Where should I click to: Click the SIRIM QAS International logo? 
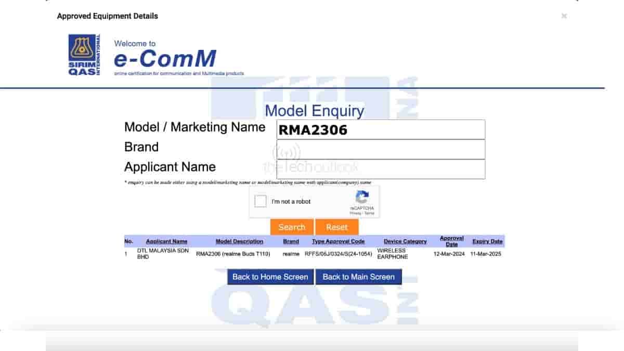coord(84,55)
